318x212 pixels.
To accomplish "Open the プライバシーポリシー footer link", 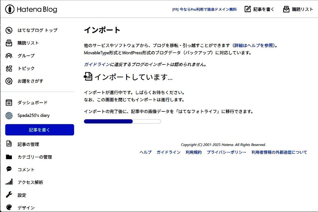I will tap(226, 152).
